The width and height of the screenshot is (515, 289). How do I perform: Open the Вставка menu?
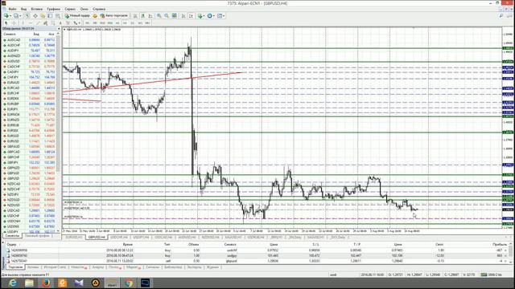tap(37, 9)
